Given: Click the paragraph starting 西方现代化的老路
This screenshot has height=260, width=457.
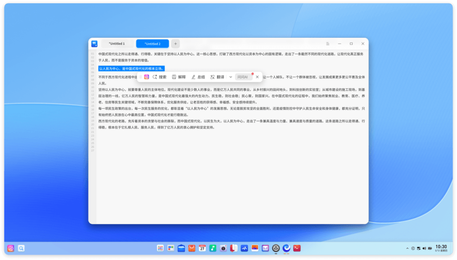Looking at the screenshot, I should [232, 124].
